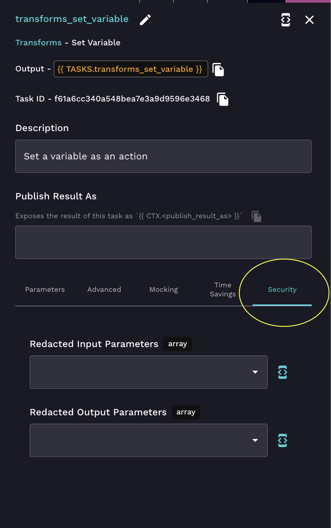Click the TASKS.transforms_set_variable output tag
Image resolution: width=331 pixels, height=528 pixels.
click(x=131, y=69)
